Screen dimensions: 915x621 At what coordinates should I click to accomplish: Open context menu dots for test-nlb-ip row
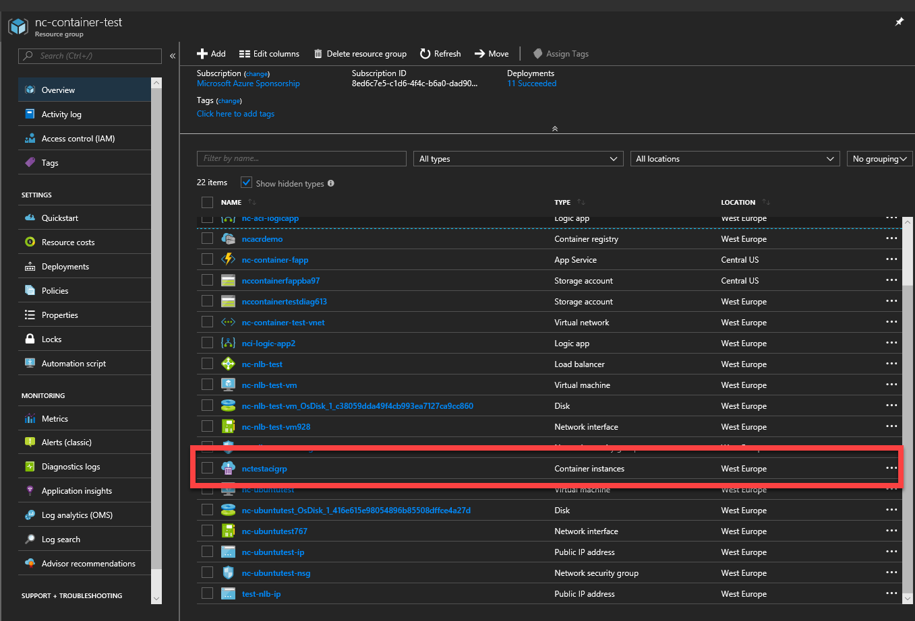tap(891, 593)
